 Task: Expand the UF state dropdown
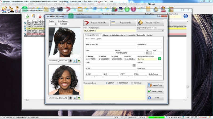(x=151, y=53)
